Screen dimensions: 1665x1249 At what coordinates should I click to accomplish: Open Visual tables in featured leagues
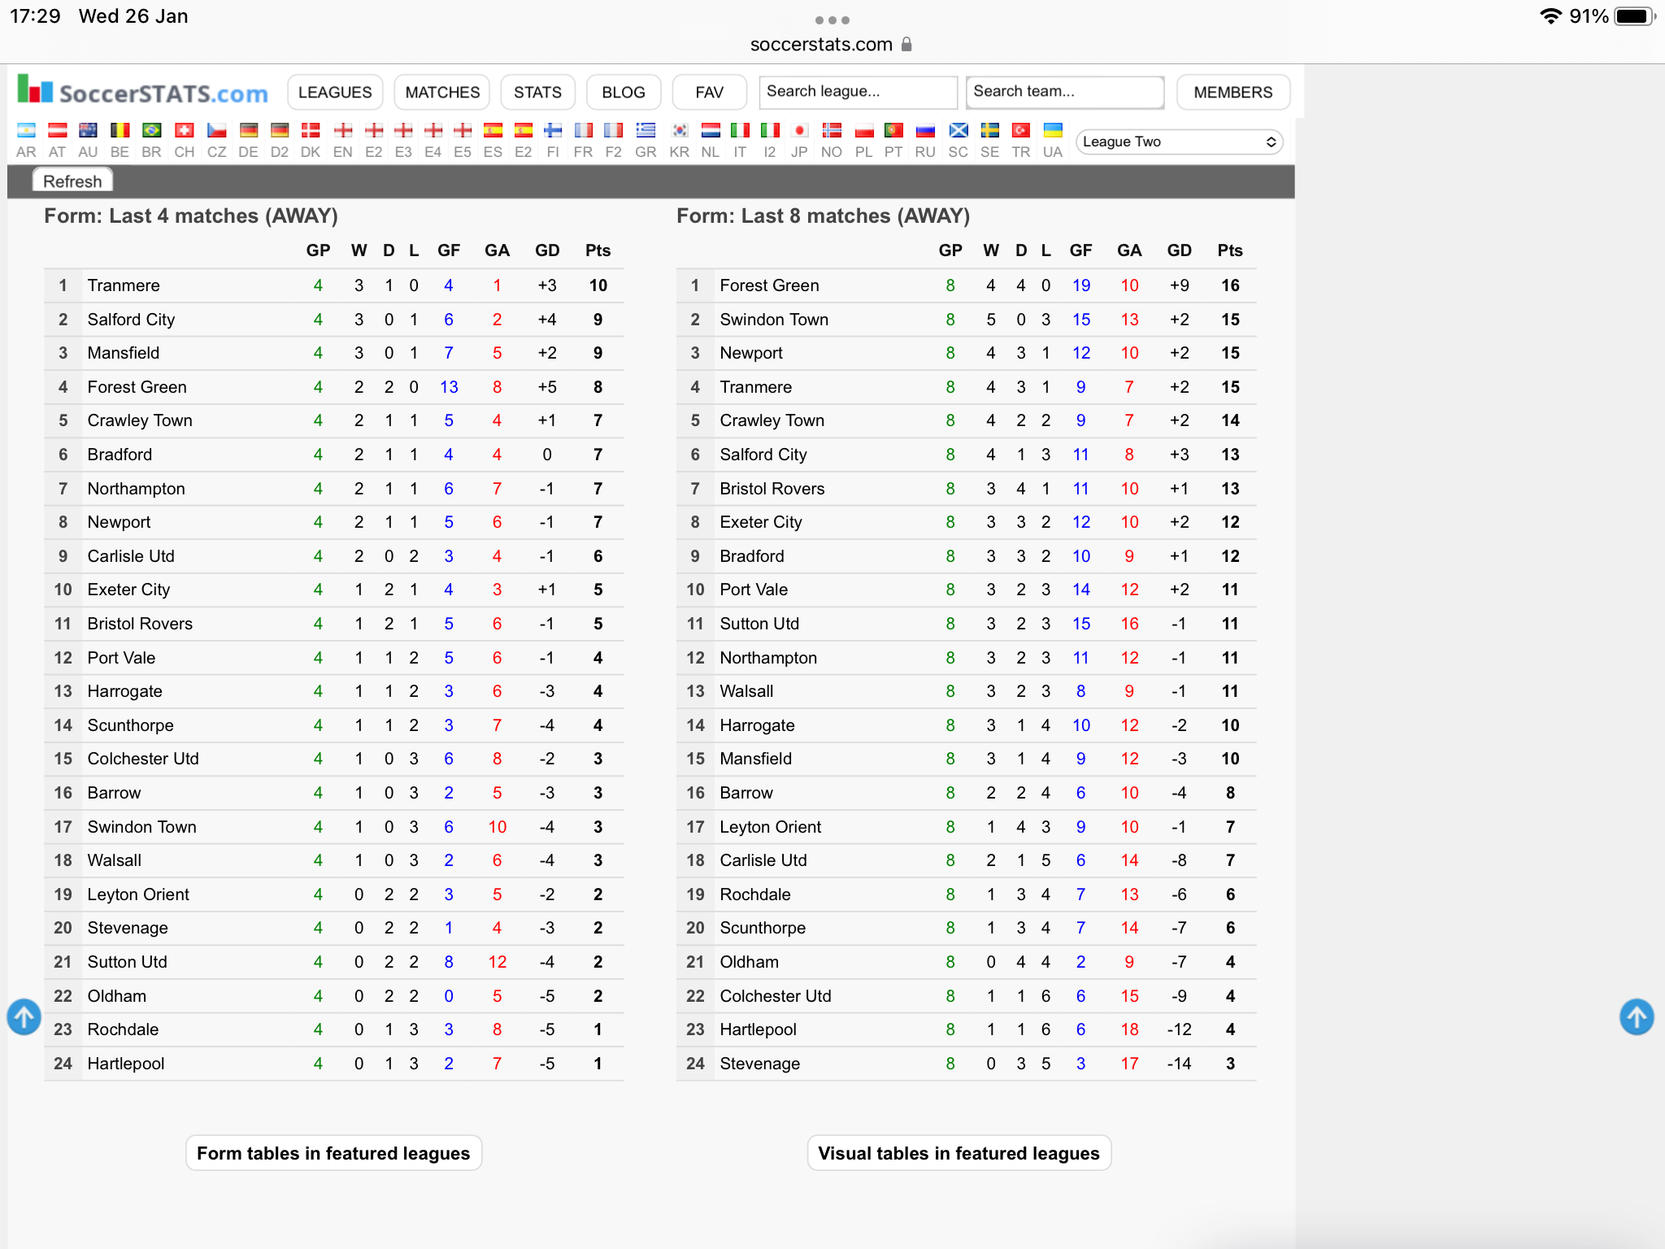[x=959, y=1153]
